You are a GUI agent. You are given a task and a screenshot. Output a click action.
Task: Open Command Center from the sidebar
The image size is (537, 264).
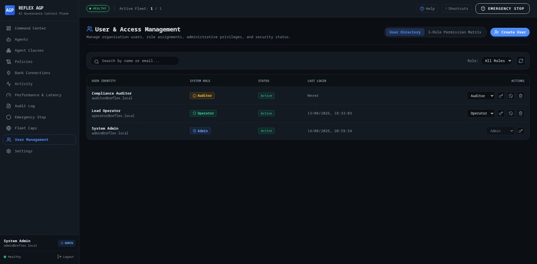click(39, 29)
